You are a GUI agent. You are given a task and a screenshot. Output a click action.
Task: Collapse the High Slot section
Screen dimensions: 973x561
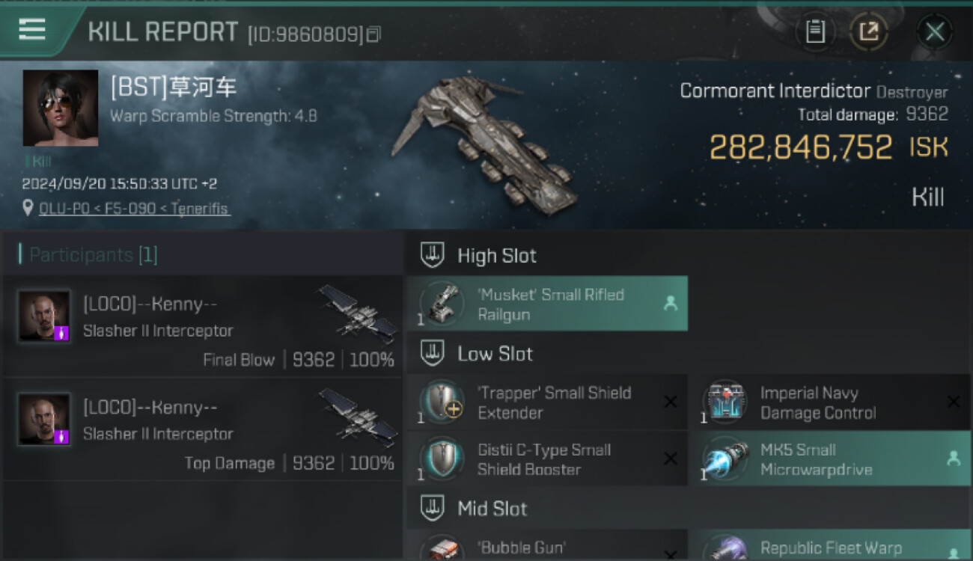coord(432,256)
